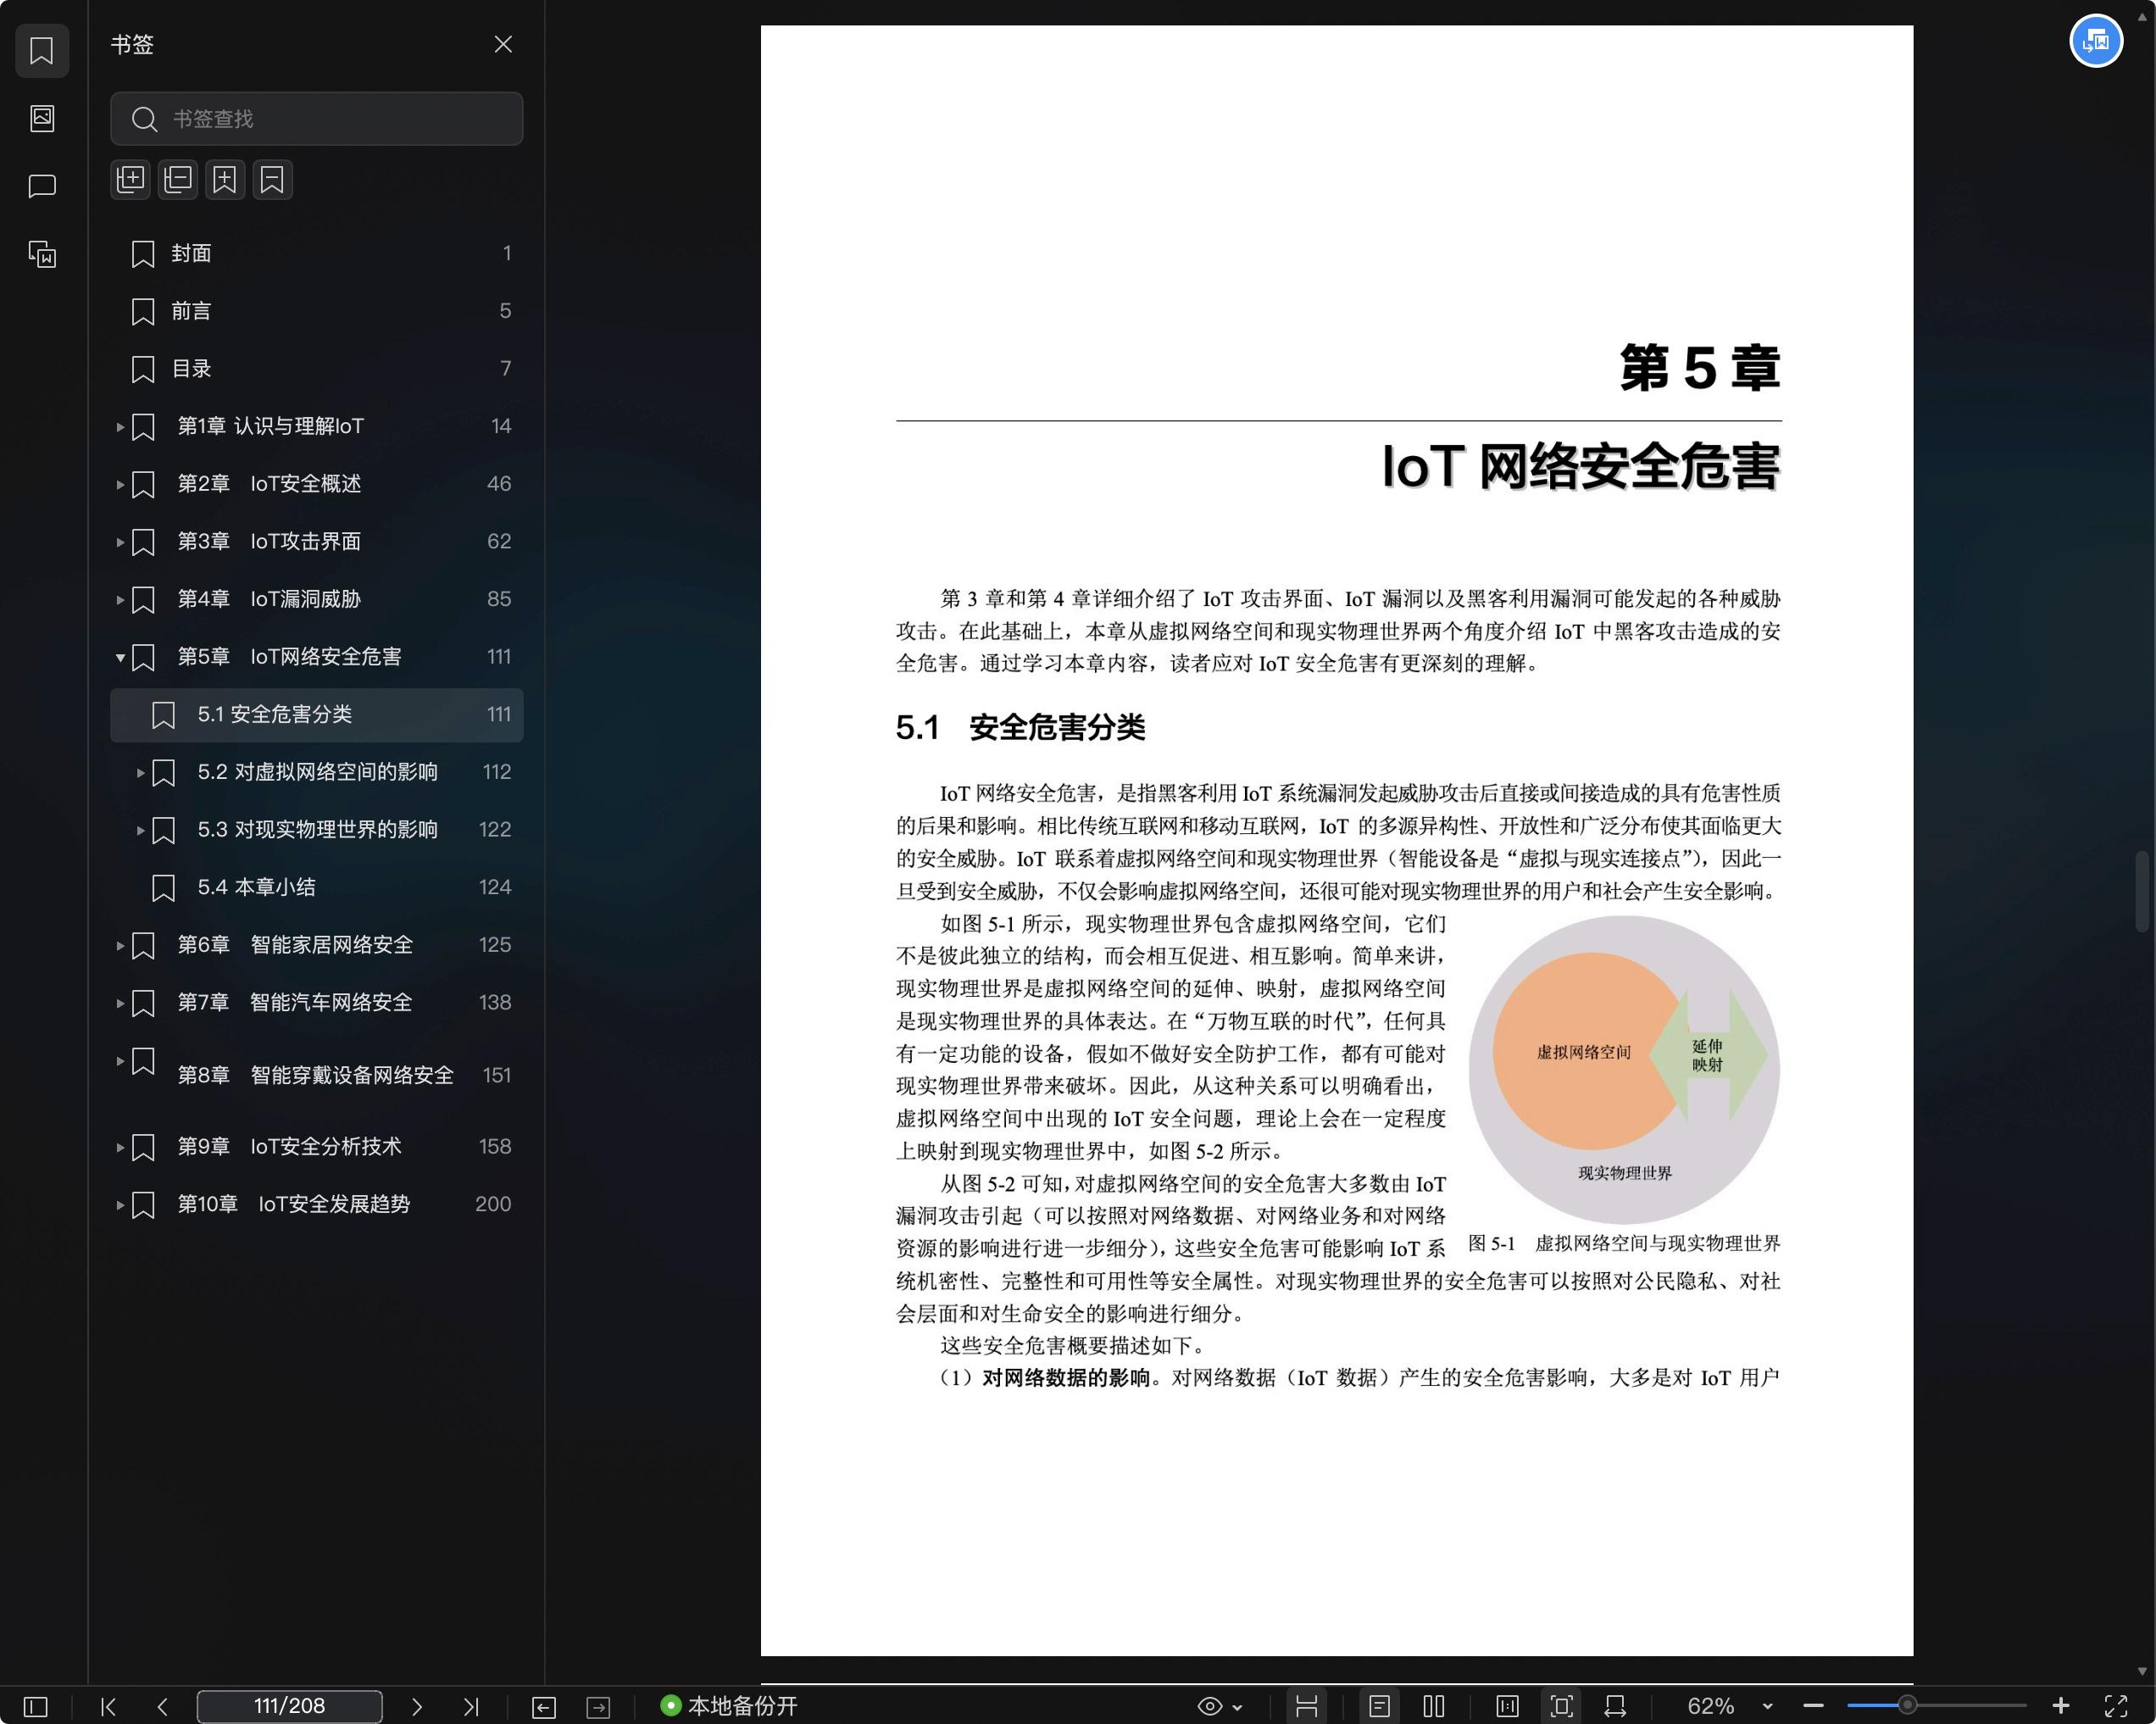Open the eye protection mode dropdown

point(1220,1706)
